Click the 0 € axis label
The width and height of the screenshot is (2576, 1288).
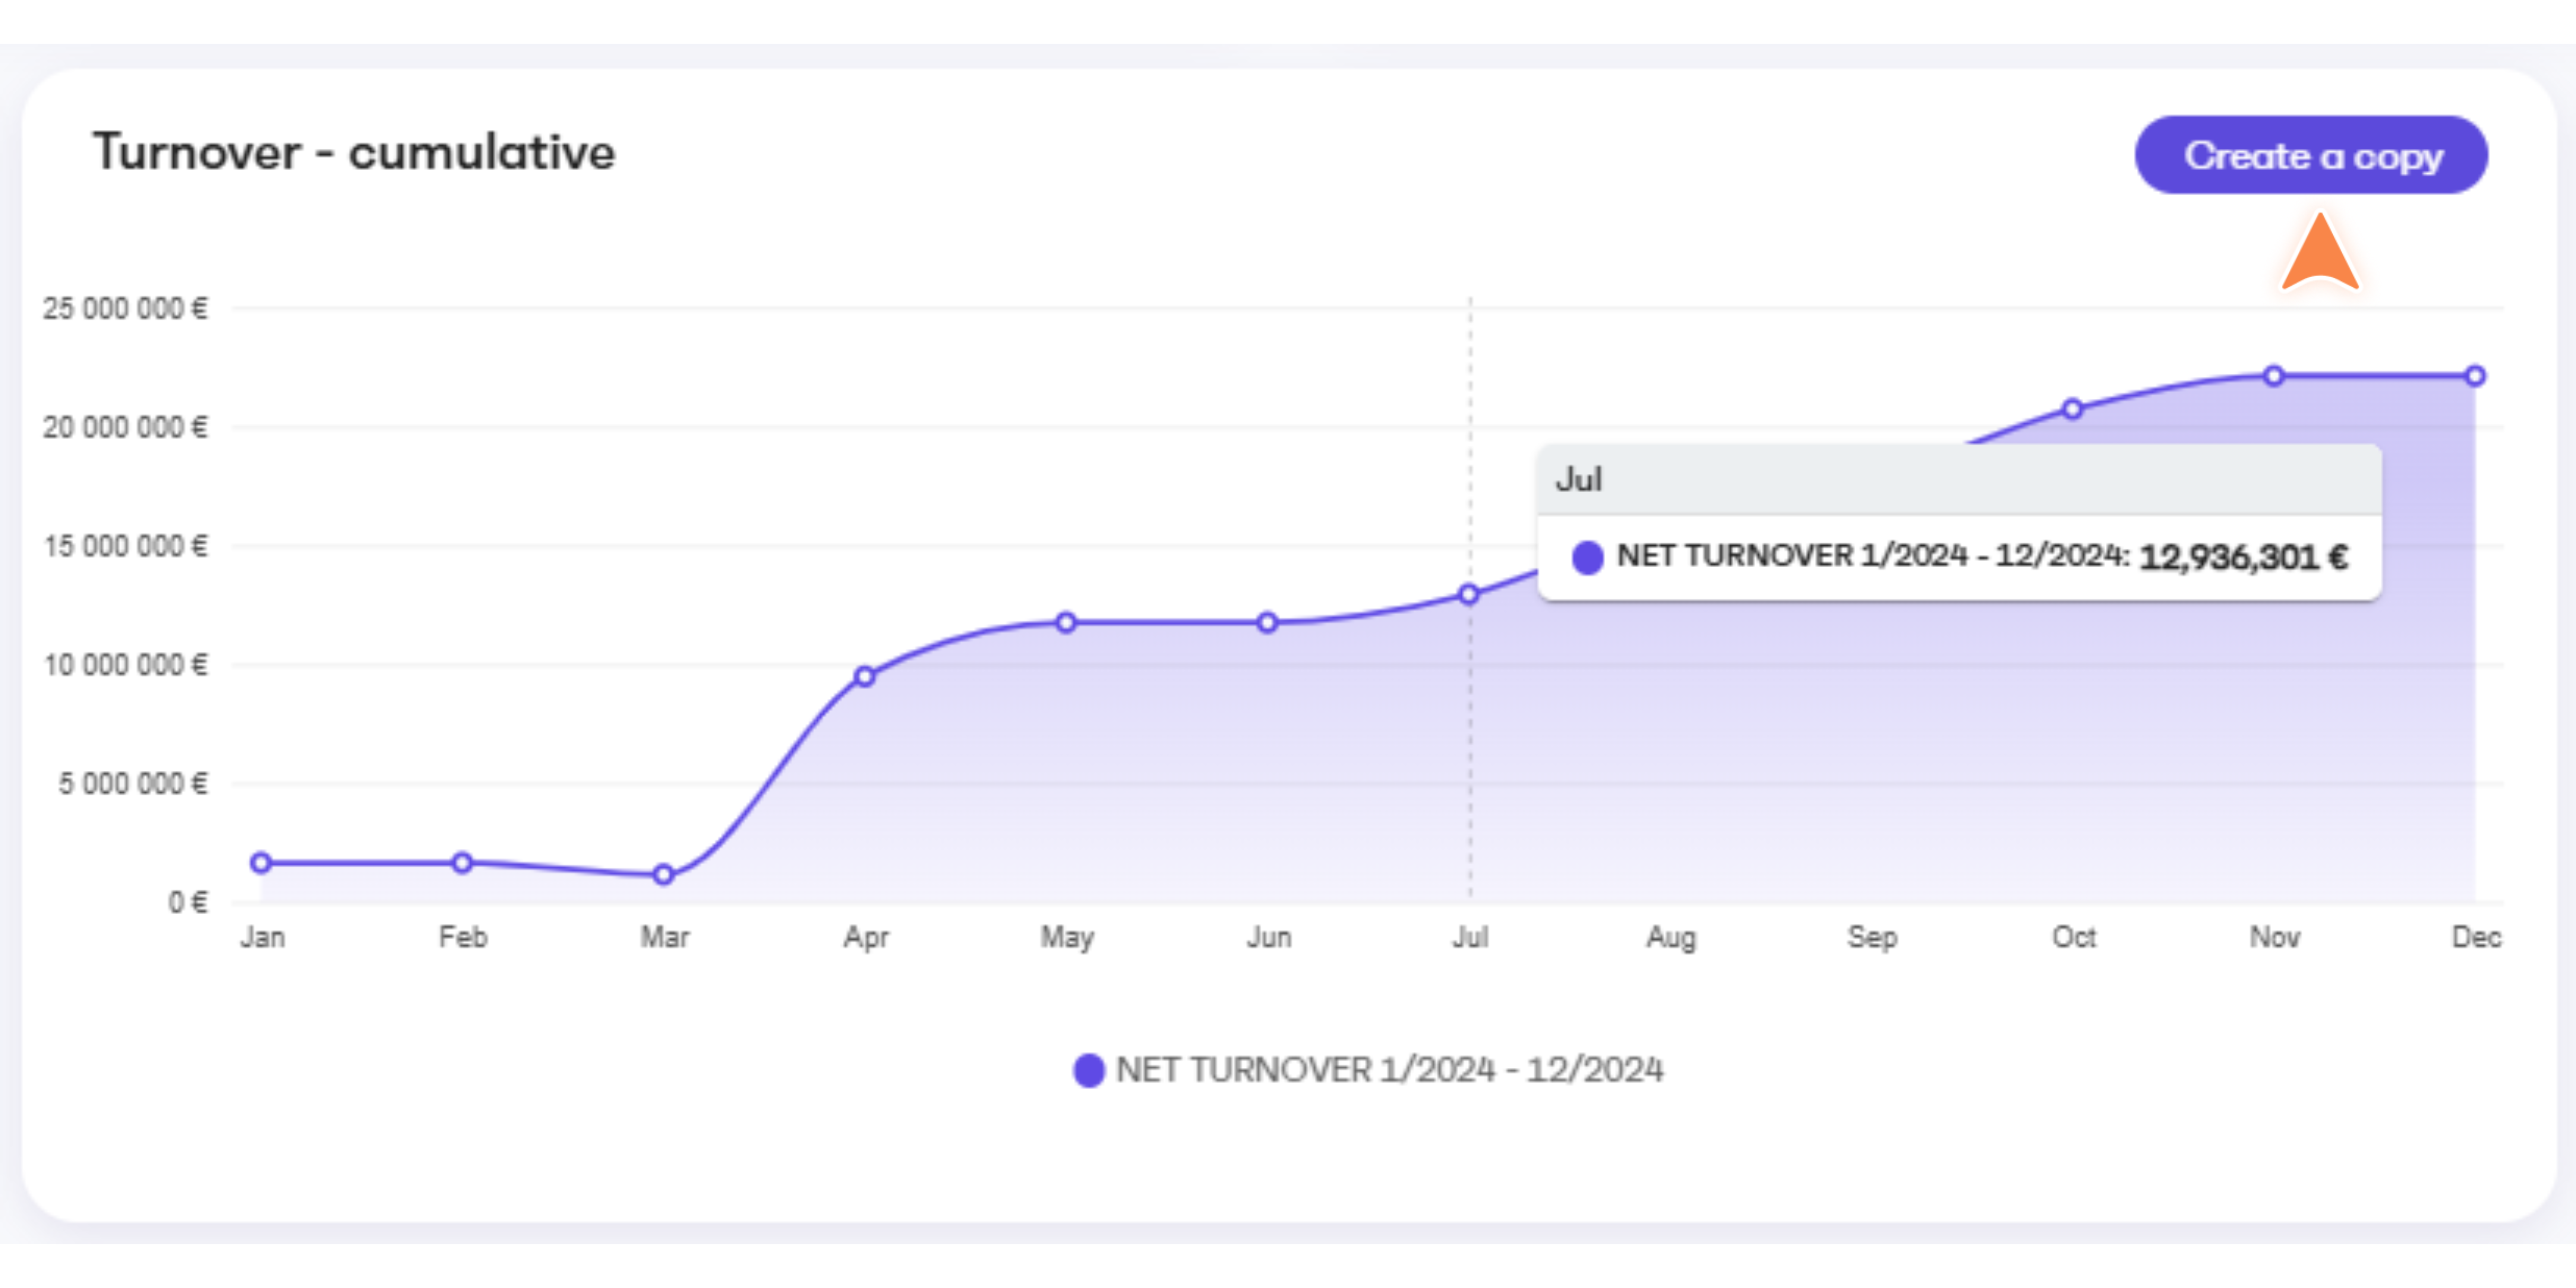tap(188, 902)
